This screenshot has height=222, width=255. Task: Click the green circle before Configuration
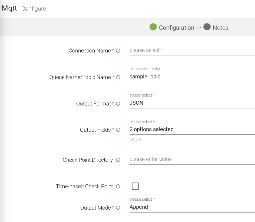[x=153, y=27]
